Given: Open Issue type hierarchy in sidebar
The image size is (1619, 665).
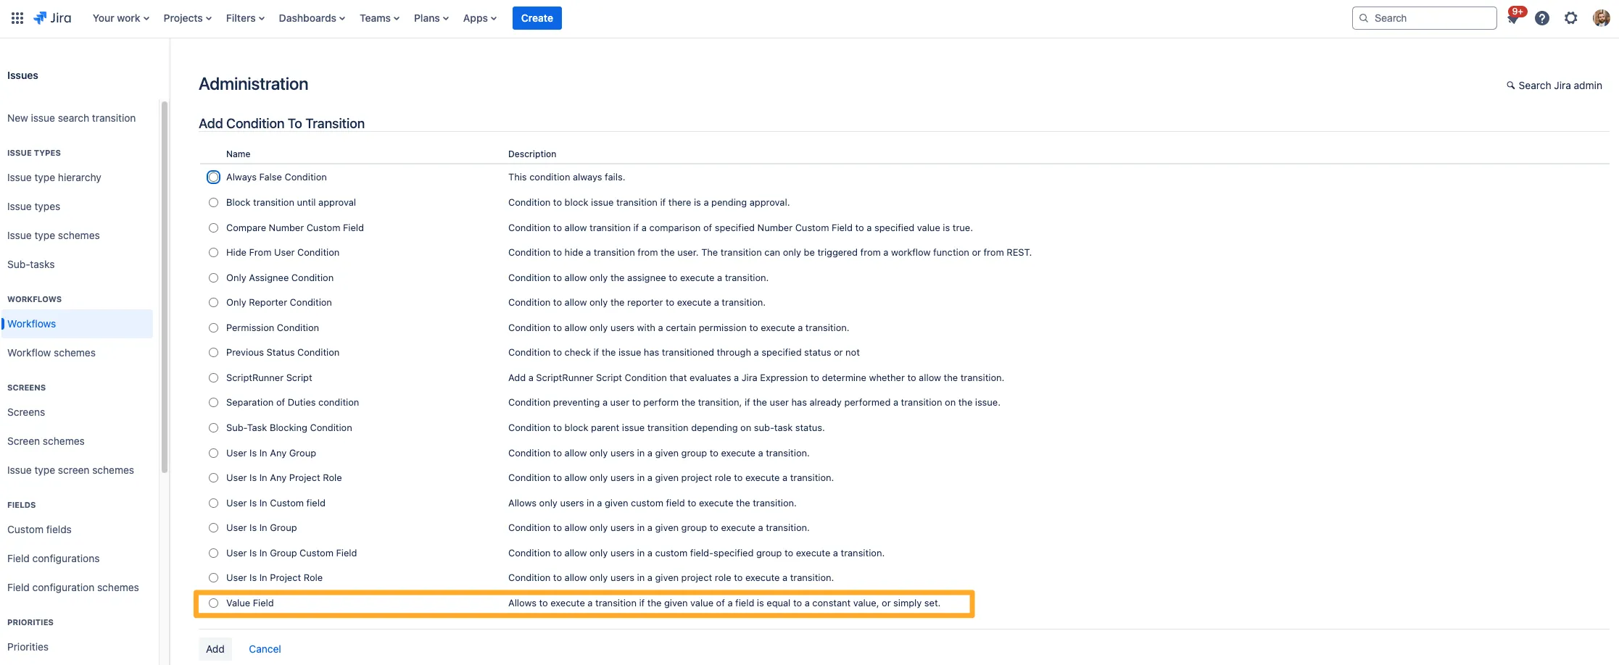Looking at the screenshot, I should pos(54,177).
